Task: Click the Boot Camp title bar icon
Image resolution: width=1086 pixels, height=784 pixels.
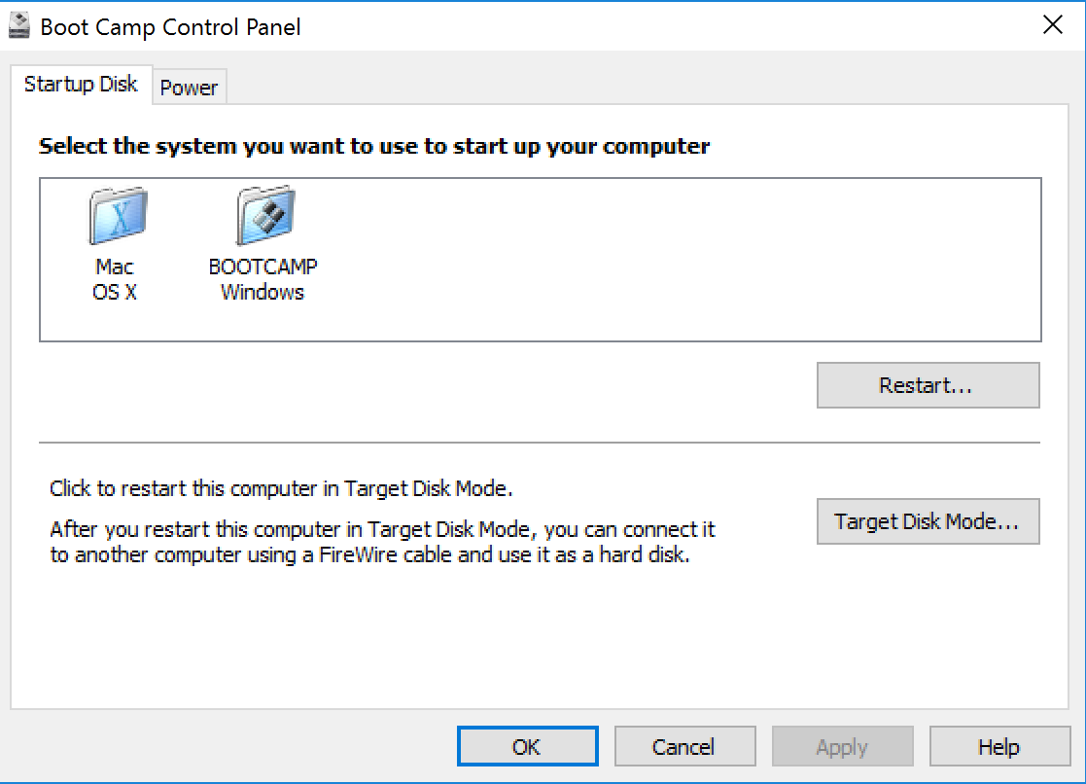Action: 20,25
